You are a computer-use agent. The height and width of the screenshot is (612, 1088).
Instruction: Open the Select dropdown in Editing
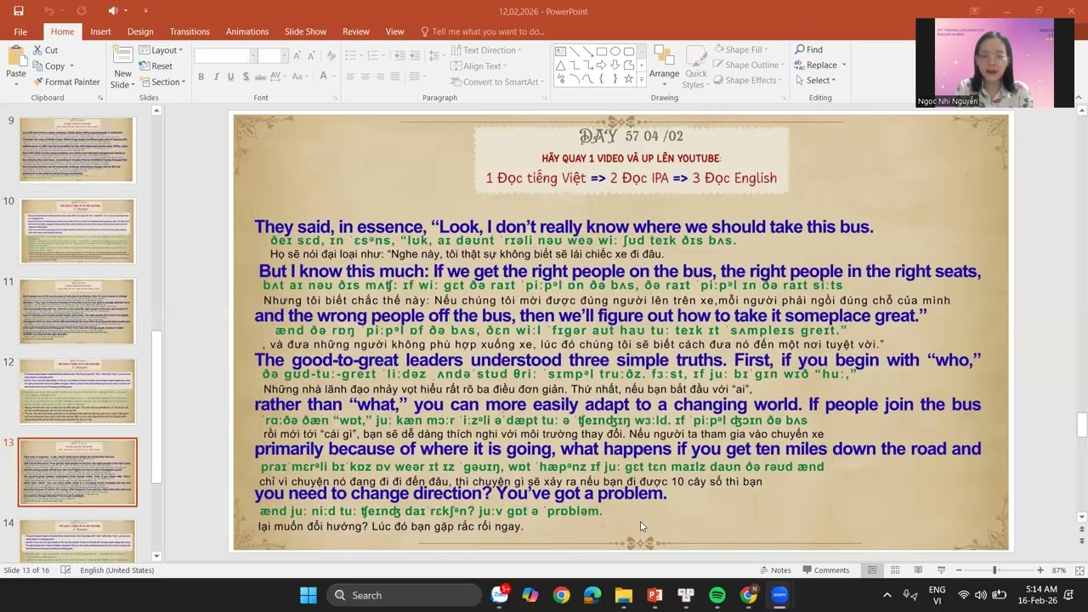click(816, 81)
